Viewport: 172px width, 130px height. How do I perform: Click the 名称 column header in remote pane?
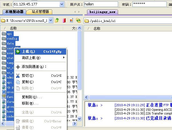(x=97, y=28)
